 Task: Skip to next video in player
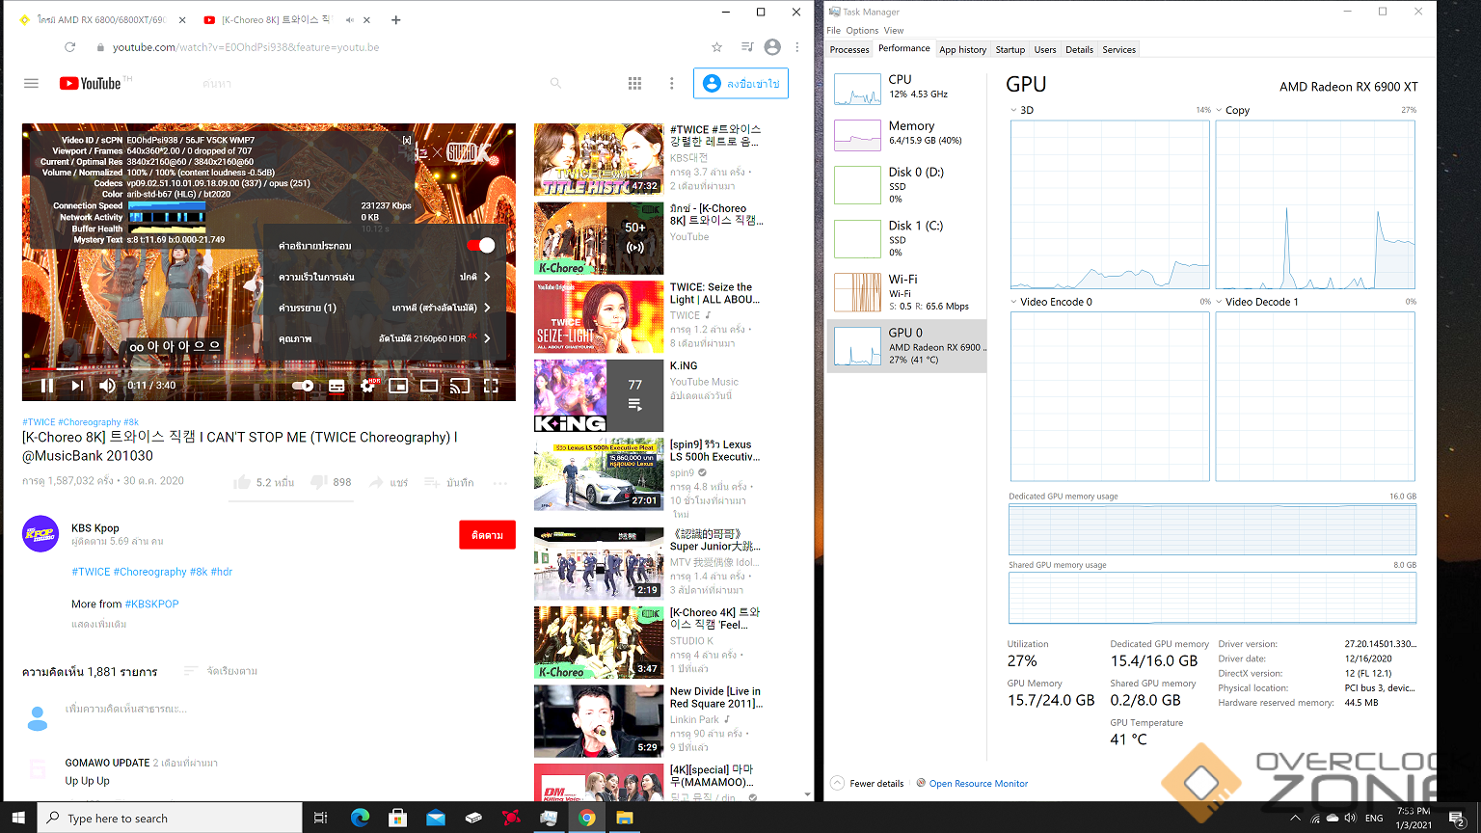tap(77, 386)
